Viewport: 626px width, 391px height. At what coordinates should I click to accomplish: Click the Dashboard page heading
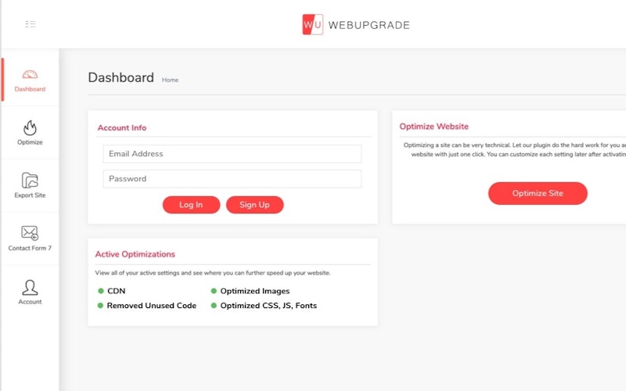[121, 77]
